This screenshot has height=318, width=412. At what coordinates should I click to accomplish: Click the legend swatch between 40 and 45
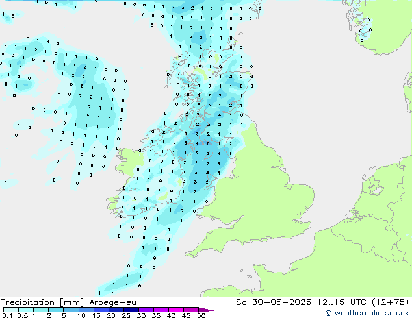[x=176, y=310]
